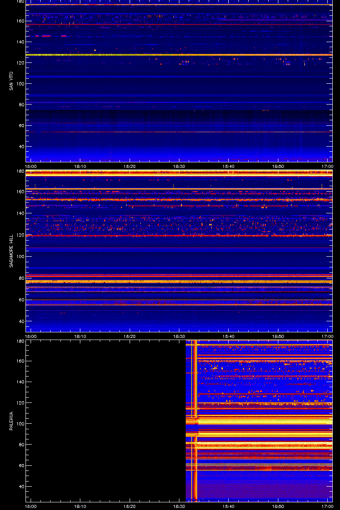
Task: Click the 40 frequency tick of San Vito
Action: [21, 147]
